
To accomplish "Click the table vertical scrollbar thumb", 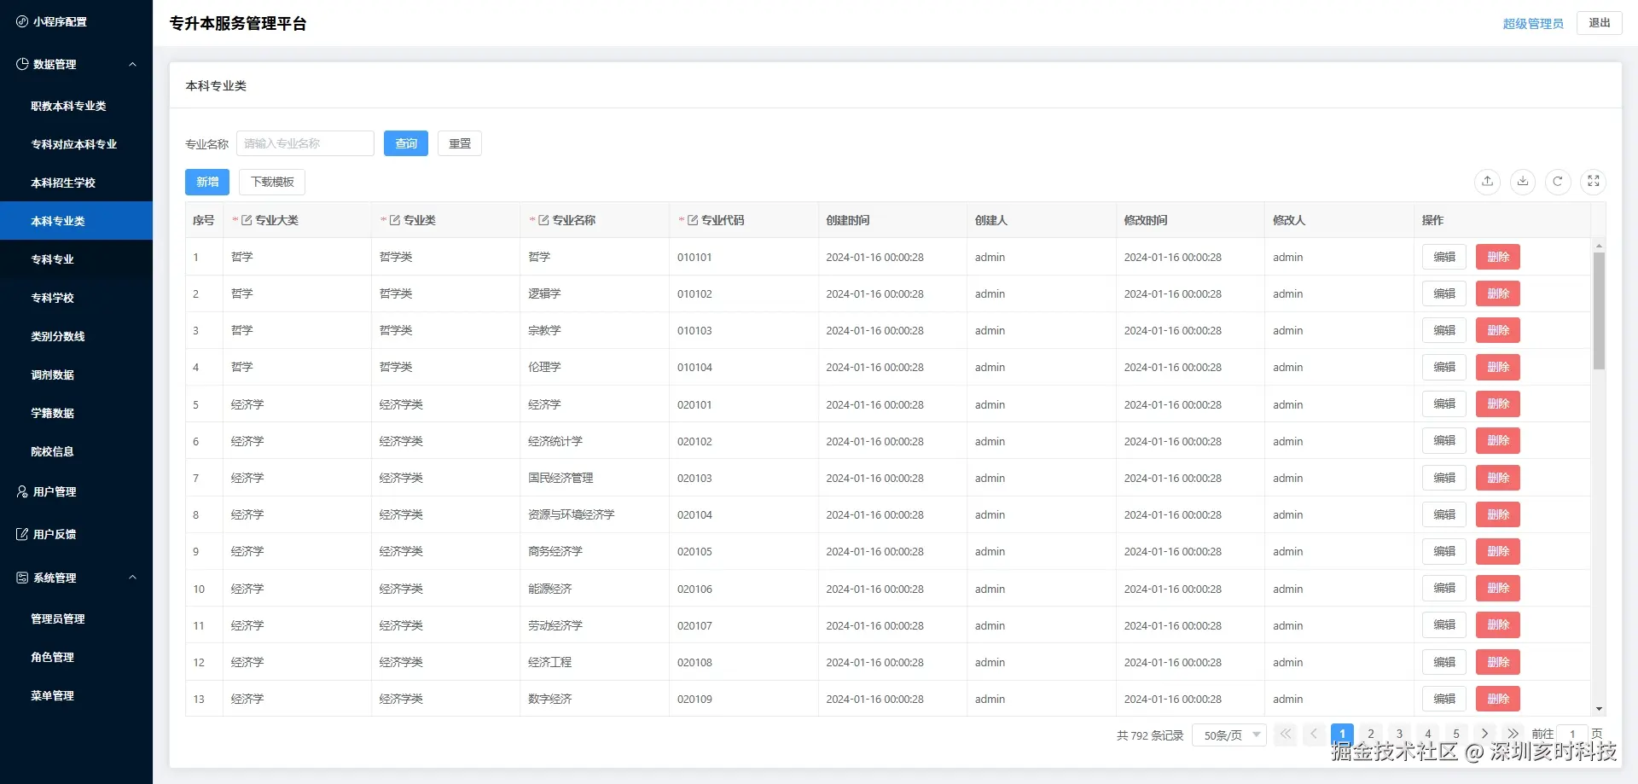I will coord(1599,311).
